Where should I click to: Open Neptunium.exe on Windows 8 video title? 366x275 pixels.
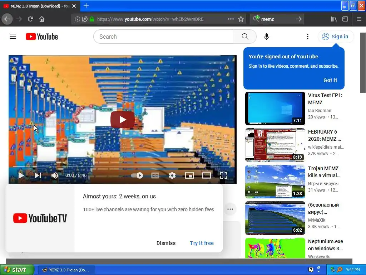325,245
